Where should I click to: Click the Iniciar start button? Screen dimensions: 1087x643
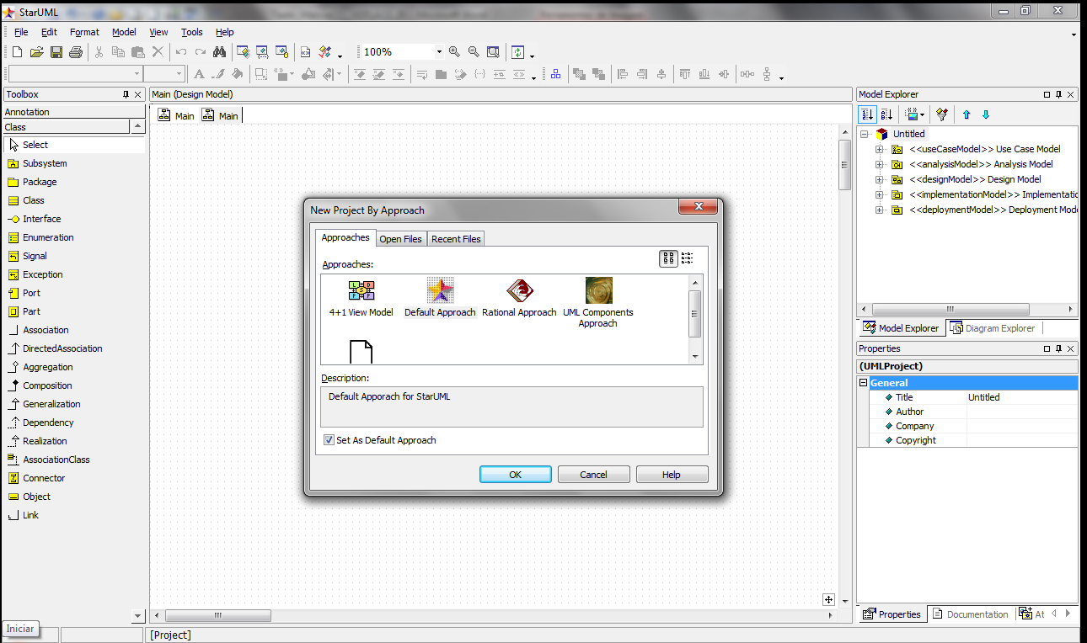tap(19, 629)
